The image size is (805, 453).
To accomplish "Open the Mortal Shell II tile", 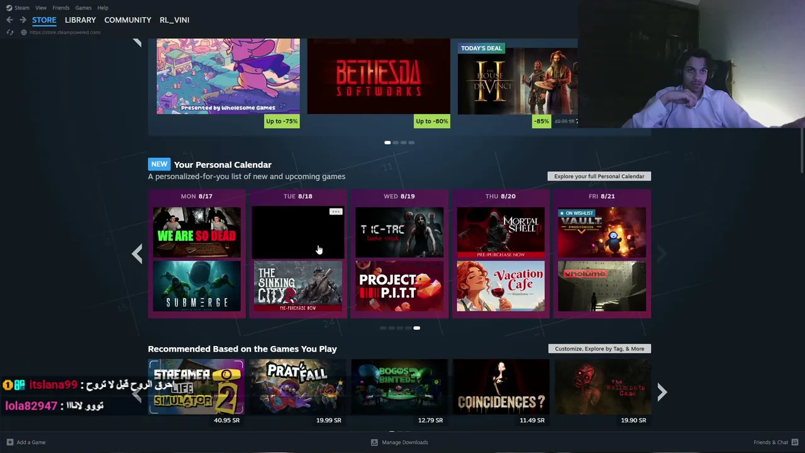I will click(x=501, y=232).
